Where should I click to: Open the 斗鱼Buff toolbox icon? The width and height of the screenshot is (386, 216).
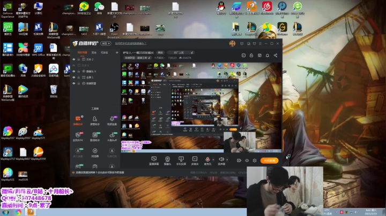coord(112,136)
